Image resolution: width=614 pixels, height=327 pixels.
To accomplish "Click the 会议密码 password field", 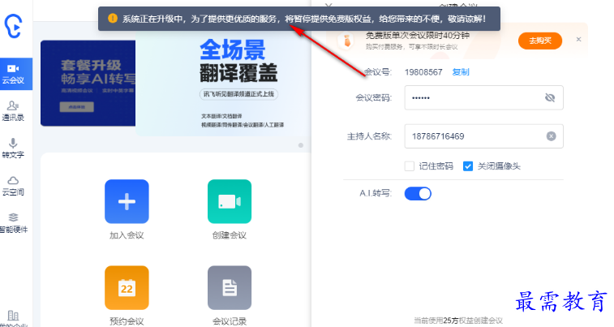I will (484, 97).
